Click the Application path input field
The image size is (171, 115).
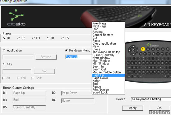click(18, 57)
